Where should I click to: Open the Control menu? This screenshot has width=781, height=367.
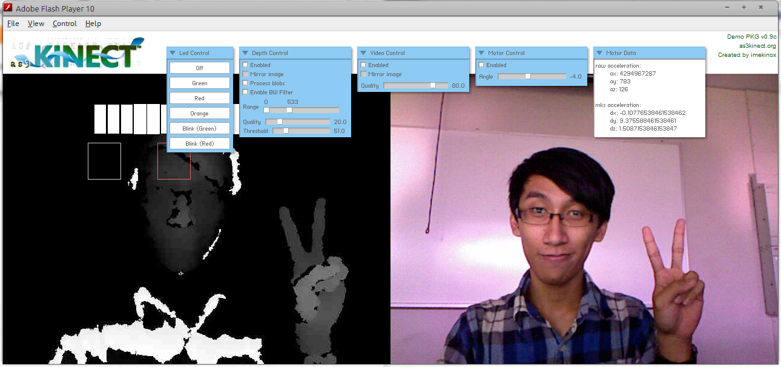pyautogui.click(x=64, y=24)
